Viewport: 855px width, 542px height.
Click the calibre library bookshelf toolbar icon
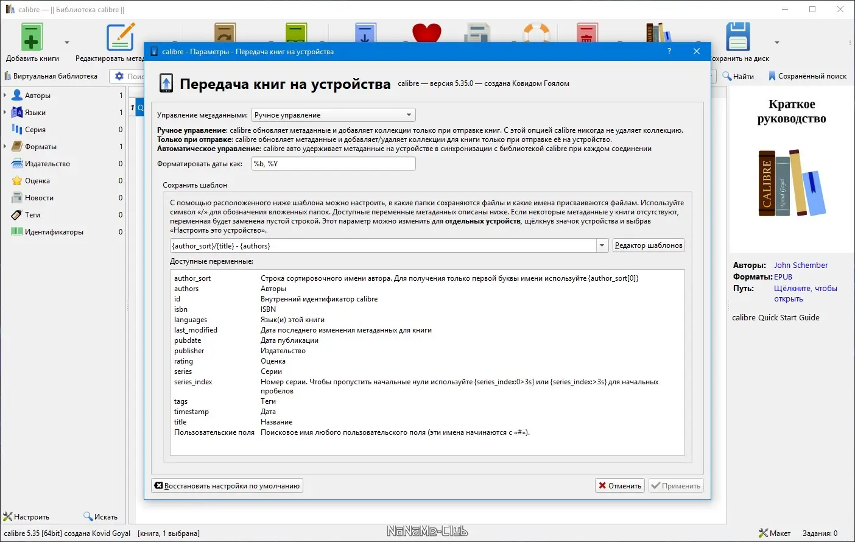(x=658, y=33)
